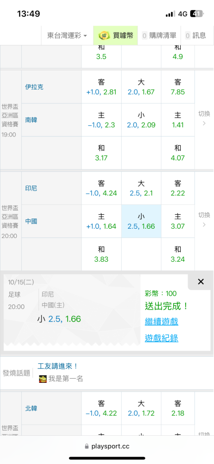Open the 伊拉克 team link
Image resolution: width=214 pixels, height=464 pixels.
[x=32, y=87]
